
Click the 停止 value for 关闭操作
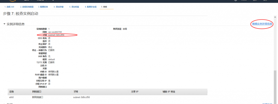tap(50, 47)
